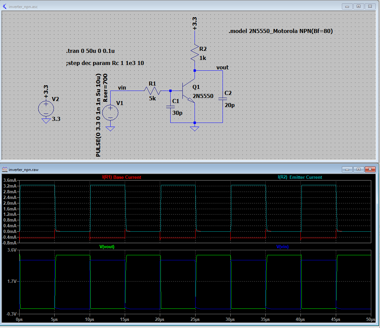Viewport: 380px width, 328px height.
Task: Click the +3.3 label above V2
Action: pyautogui.click(x=46, y=92)
